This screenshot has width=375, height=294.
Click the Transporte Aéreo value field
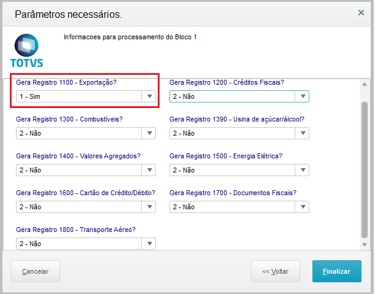pyautogui.click(x=80, y=244)
